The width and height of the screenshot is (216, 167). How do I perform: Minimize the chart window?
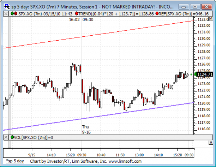coord(184,7)
